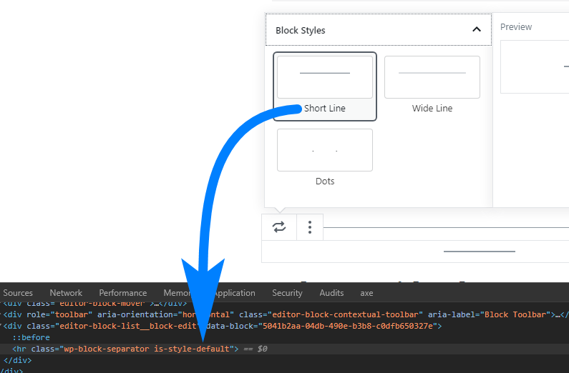Screen dimensions: 569x373
Task: Select the role toolbar div line
Action: [285, 314]
